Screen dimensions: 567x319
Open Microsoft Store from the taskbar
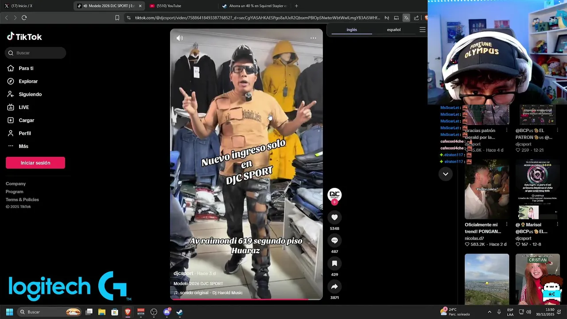[115, 312]
